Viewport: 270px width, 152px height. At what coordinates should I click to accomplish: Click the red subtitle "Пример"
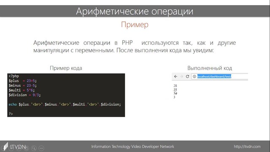(x=135, y=24)
